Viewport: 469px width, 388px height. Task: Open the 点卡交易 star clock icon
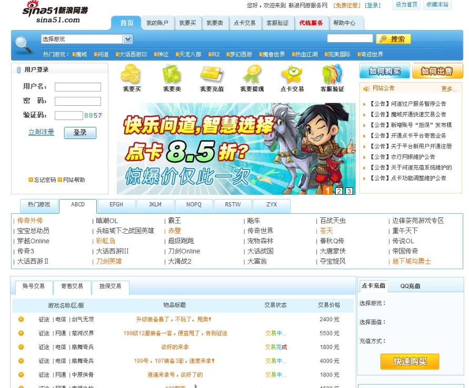coord(292,74)
